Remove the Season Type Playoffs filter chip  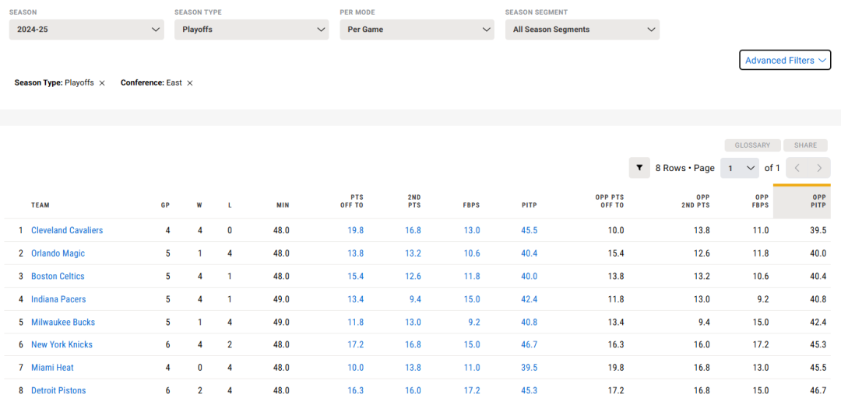102,83
